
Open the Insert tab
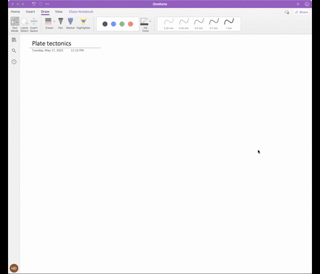pyautogui.click(x=31, y=11)
